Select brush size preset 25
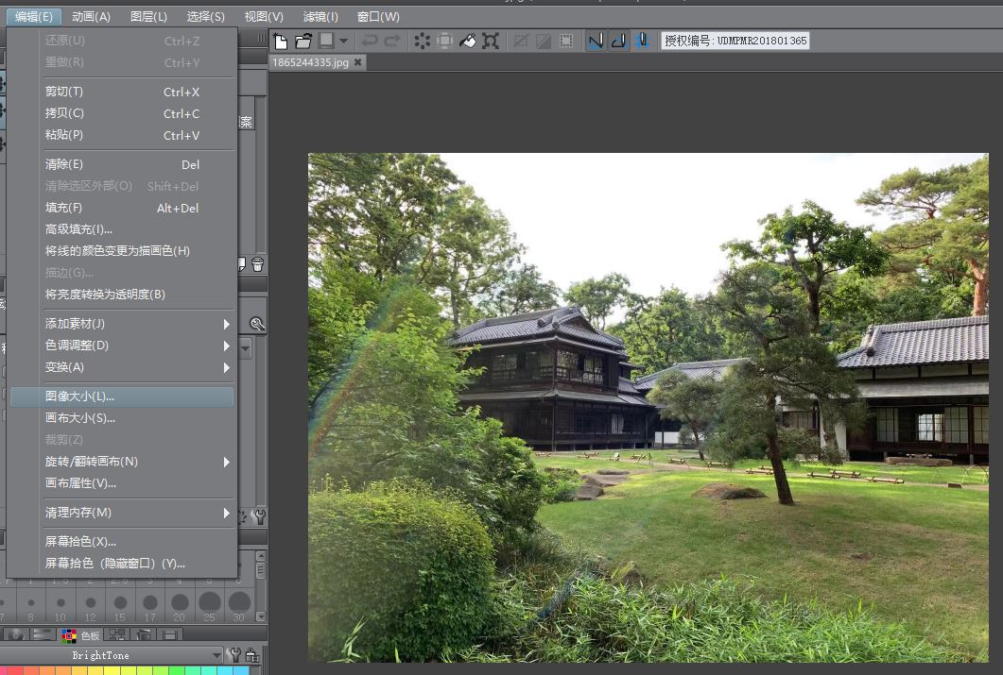The image size is (1003, 675). (x=209, y=606)
